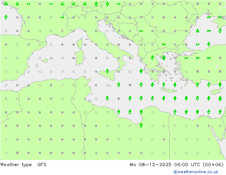Viewport: 226px width, 175px height.
Task: Open the weatheronline.co.uk copyright link
Action: (x=196, y=172)
